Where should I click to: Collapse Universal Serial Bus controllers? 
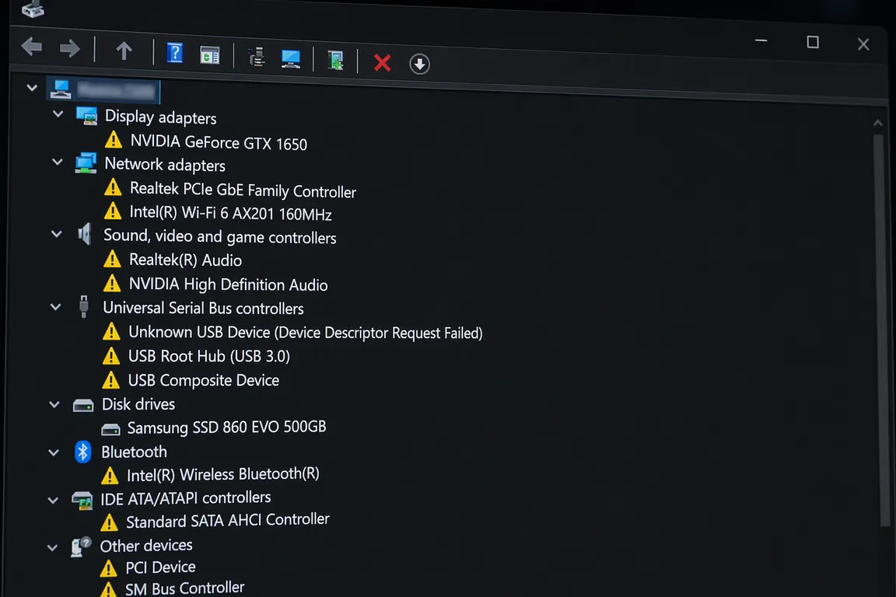tap(55, 307)
